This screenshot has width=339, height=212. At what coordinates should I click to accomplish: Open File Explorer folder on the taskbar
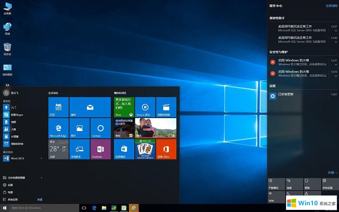coord(104,208)
